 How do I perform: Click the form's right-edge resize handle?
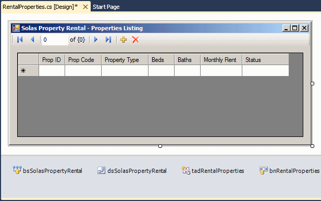point(312,83)
